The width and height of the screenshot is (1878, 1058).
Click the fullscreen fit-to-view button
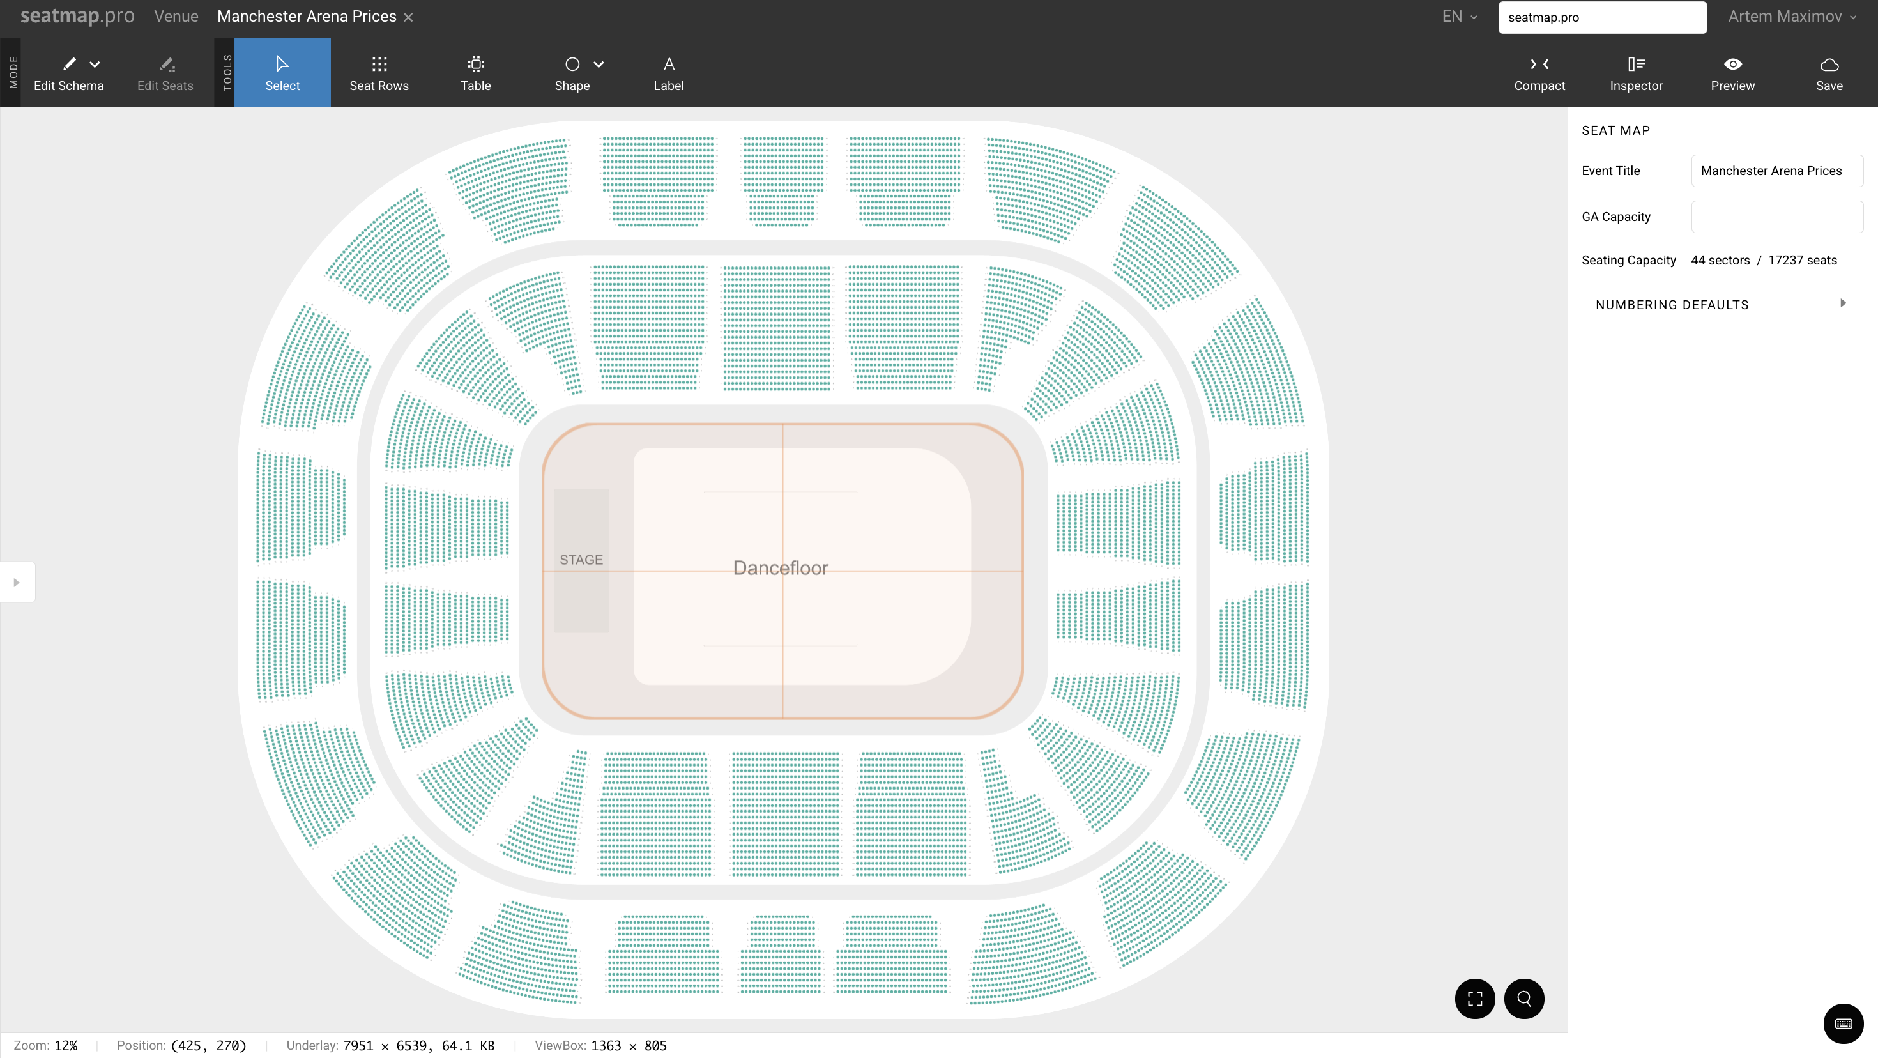(x=1474, y=998)
